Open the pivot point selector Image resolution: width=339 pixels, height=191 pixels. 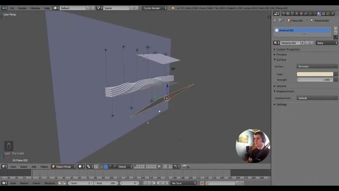[x=90, y=167]
